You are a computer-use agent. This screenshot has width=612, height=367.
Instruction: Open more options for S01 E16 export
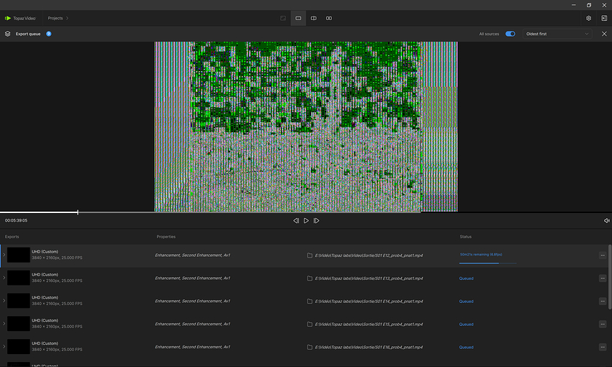point(603,347)
